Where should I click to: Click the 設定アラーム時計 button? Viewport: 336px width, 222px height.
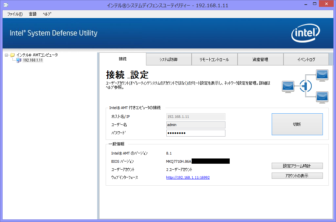pyautogui.click(x=297, y=166)
